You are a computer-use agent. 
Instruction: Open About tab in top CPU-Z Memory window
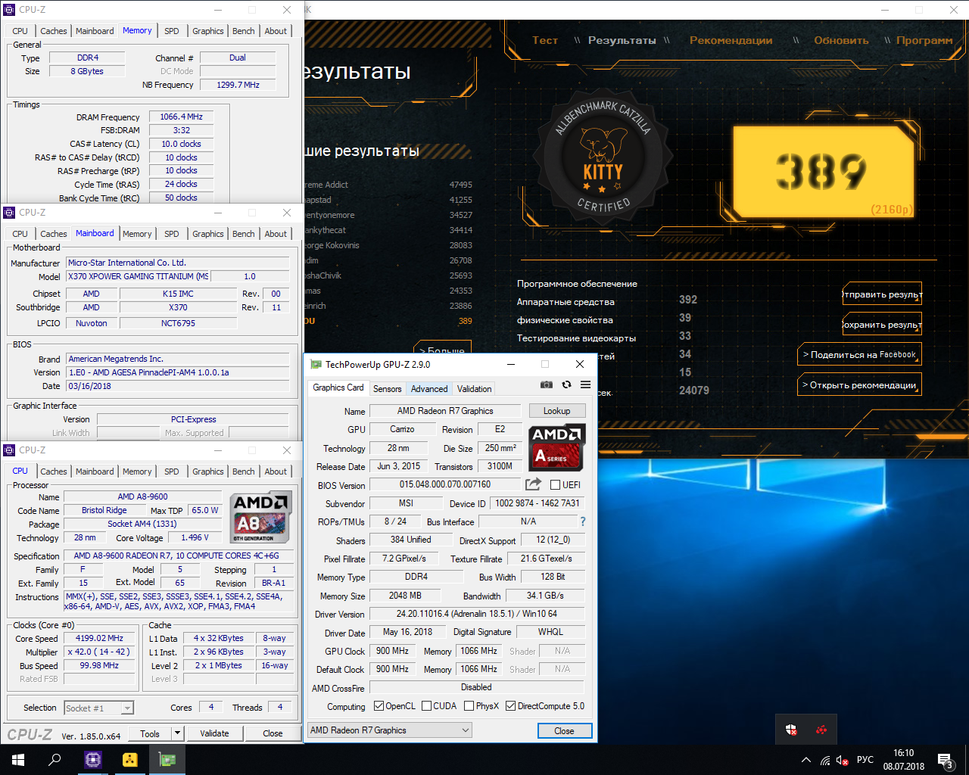point(276,31)
